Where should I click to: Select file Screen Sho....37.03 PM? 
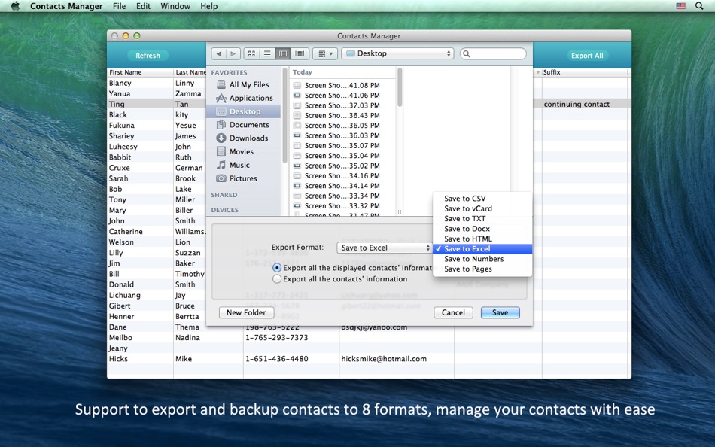click(342, 105)
